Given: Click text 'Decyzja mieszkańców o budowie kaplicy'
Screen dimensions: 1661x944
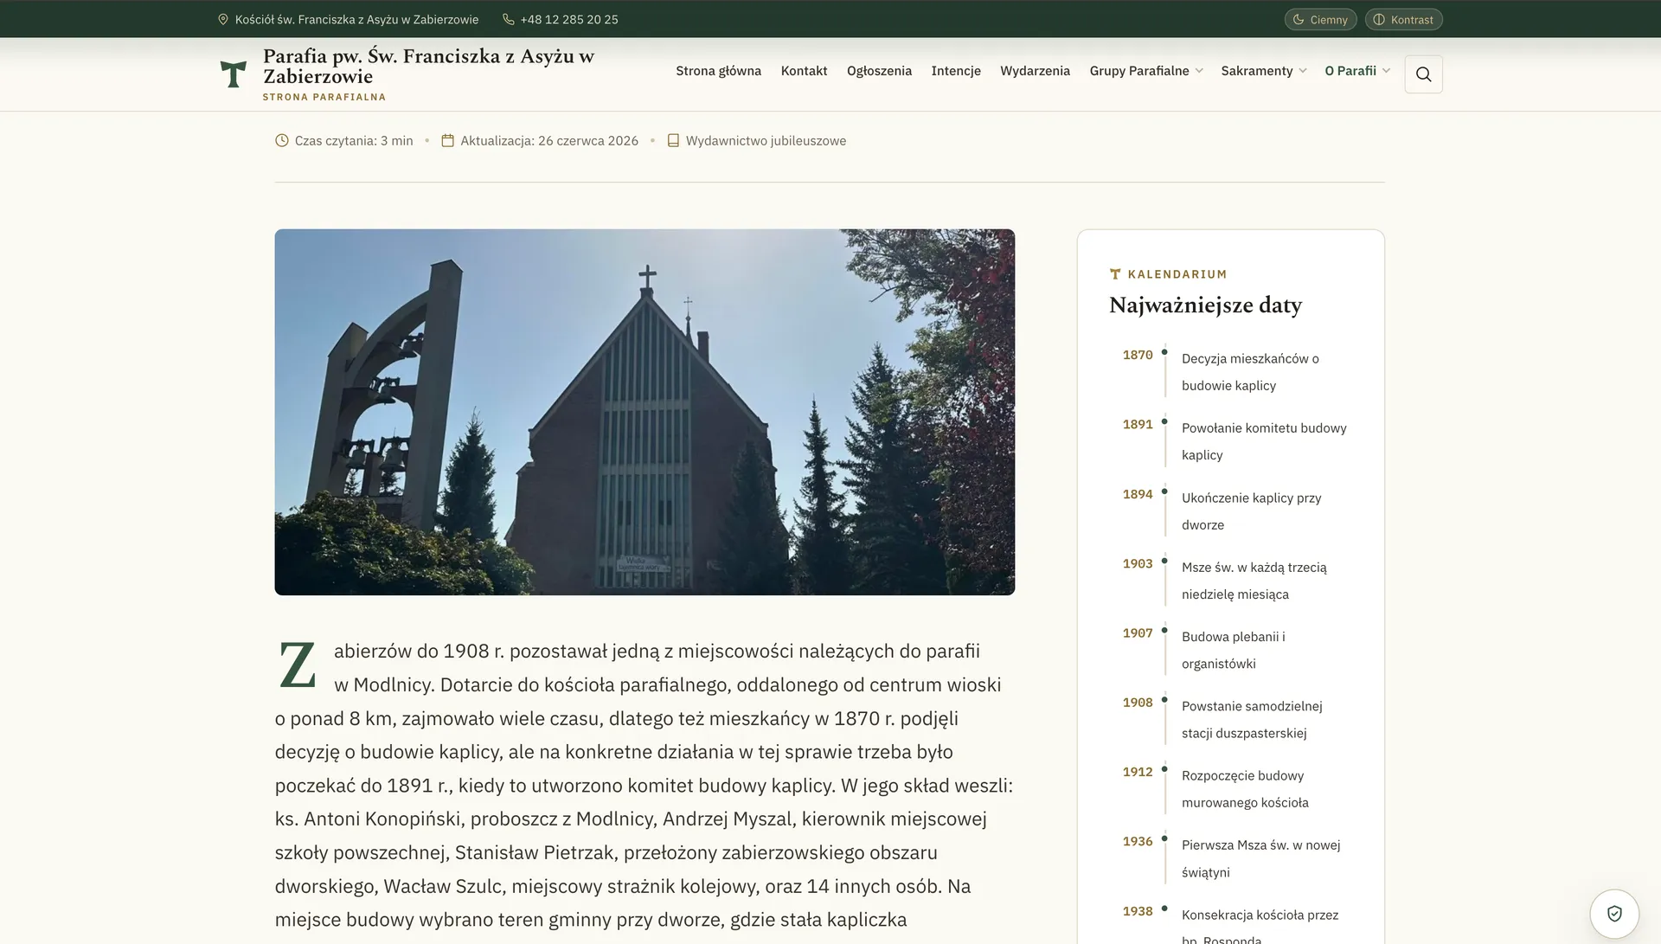Looking at the screenshot, I should [1250, 372].
